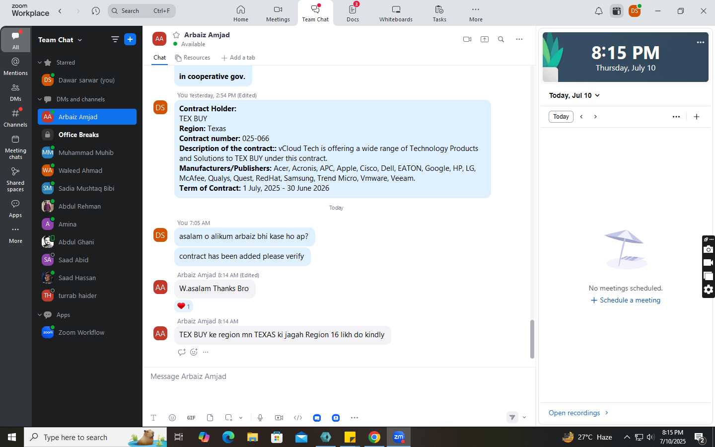Switch to the Meetings tab
The image size is (715, 447).
pyautogui.click(x=278, y=13)
